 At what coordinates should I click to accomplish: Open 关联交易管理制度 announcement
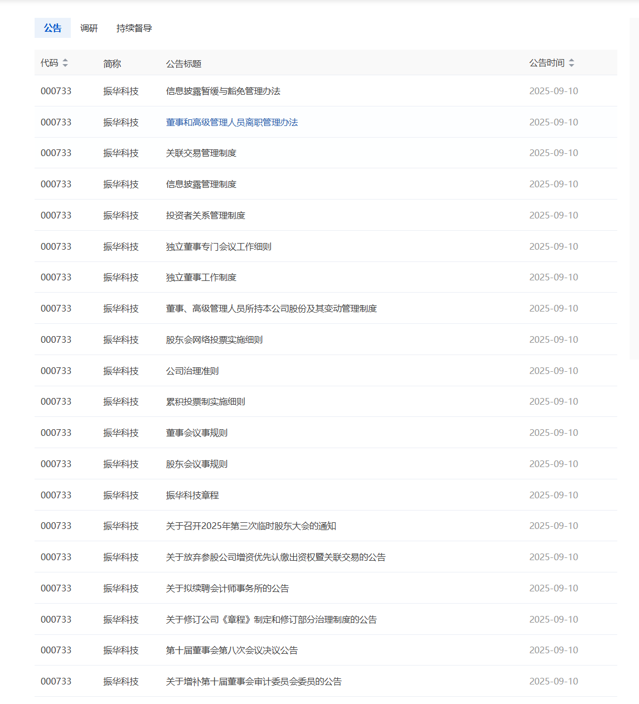(x=201, y=153)
